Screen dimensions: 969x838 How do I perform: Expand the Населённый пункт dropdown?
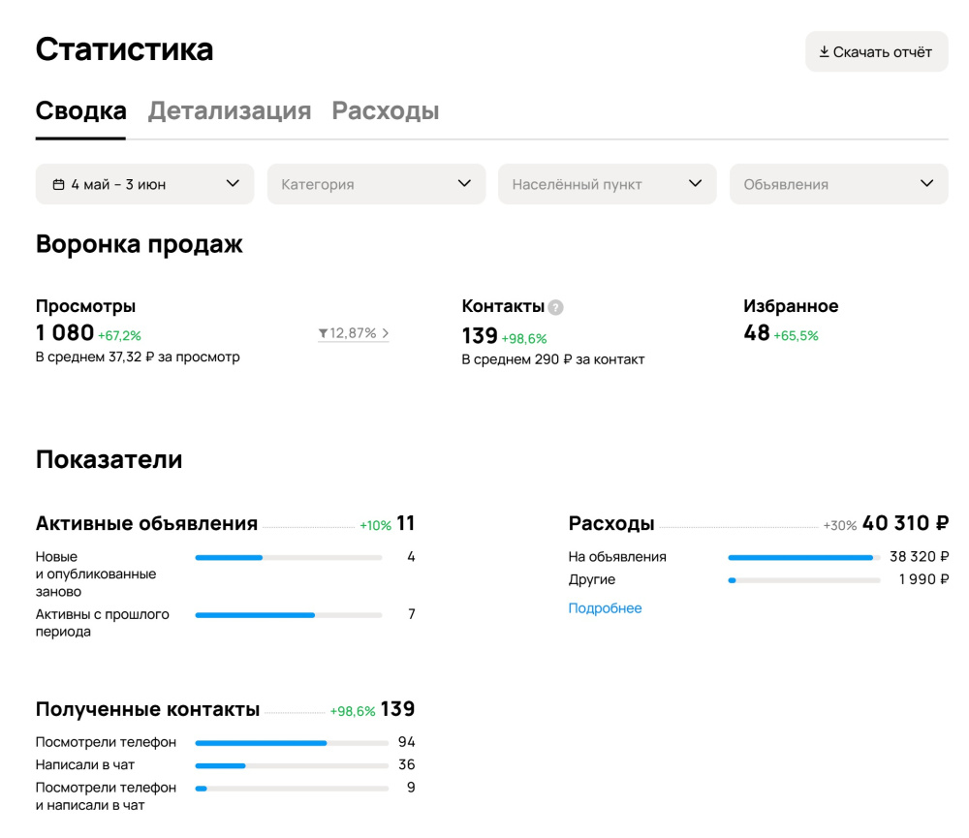(608, 184)
